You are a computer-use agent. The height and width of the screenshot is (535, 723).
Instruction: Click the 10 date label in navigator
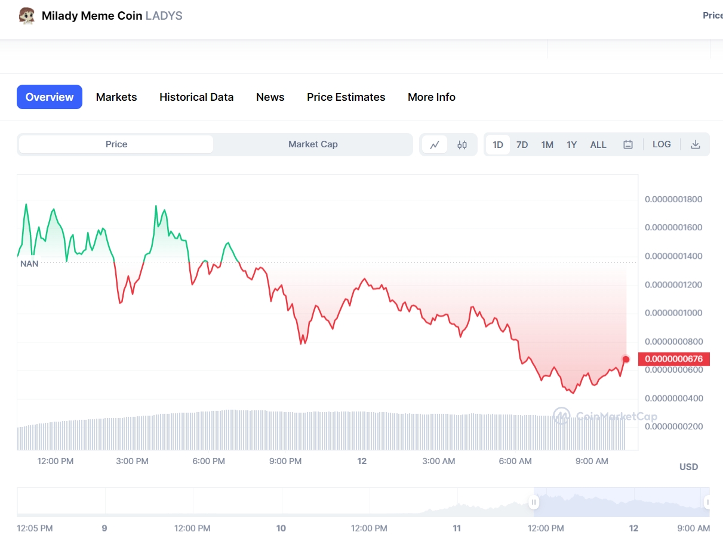click(281, 528)
